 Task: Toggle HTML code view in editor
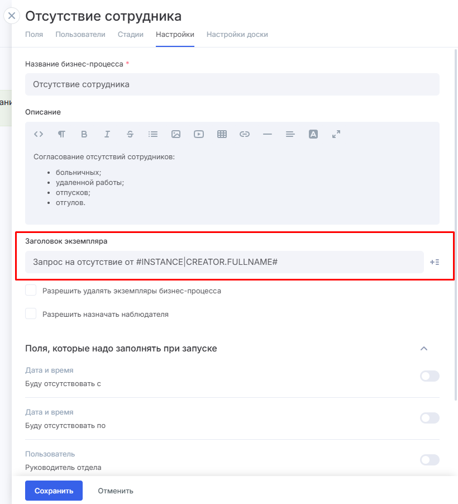pyautogui.click(x=39, y=134)
